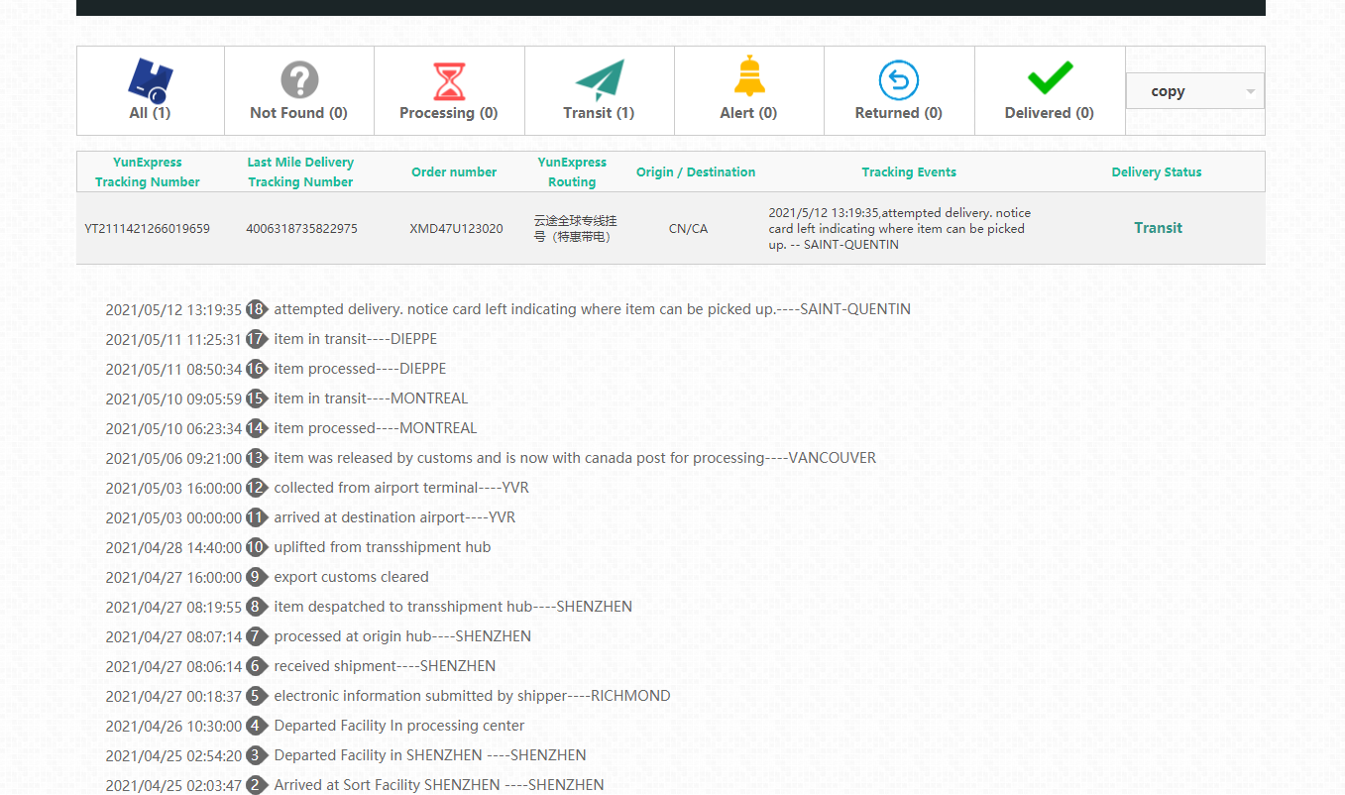Click the green checkmark Delivered icon

[1050, 77]
